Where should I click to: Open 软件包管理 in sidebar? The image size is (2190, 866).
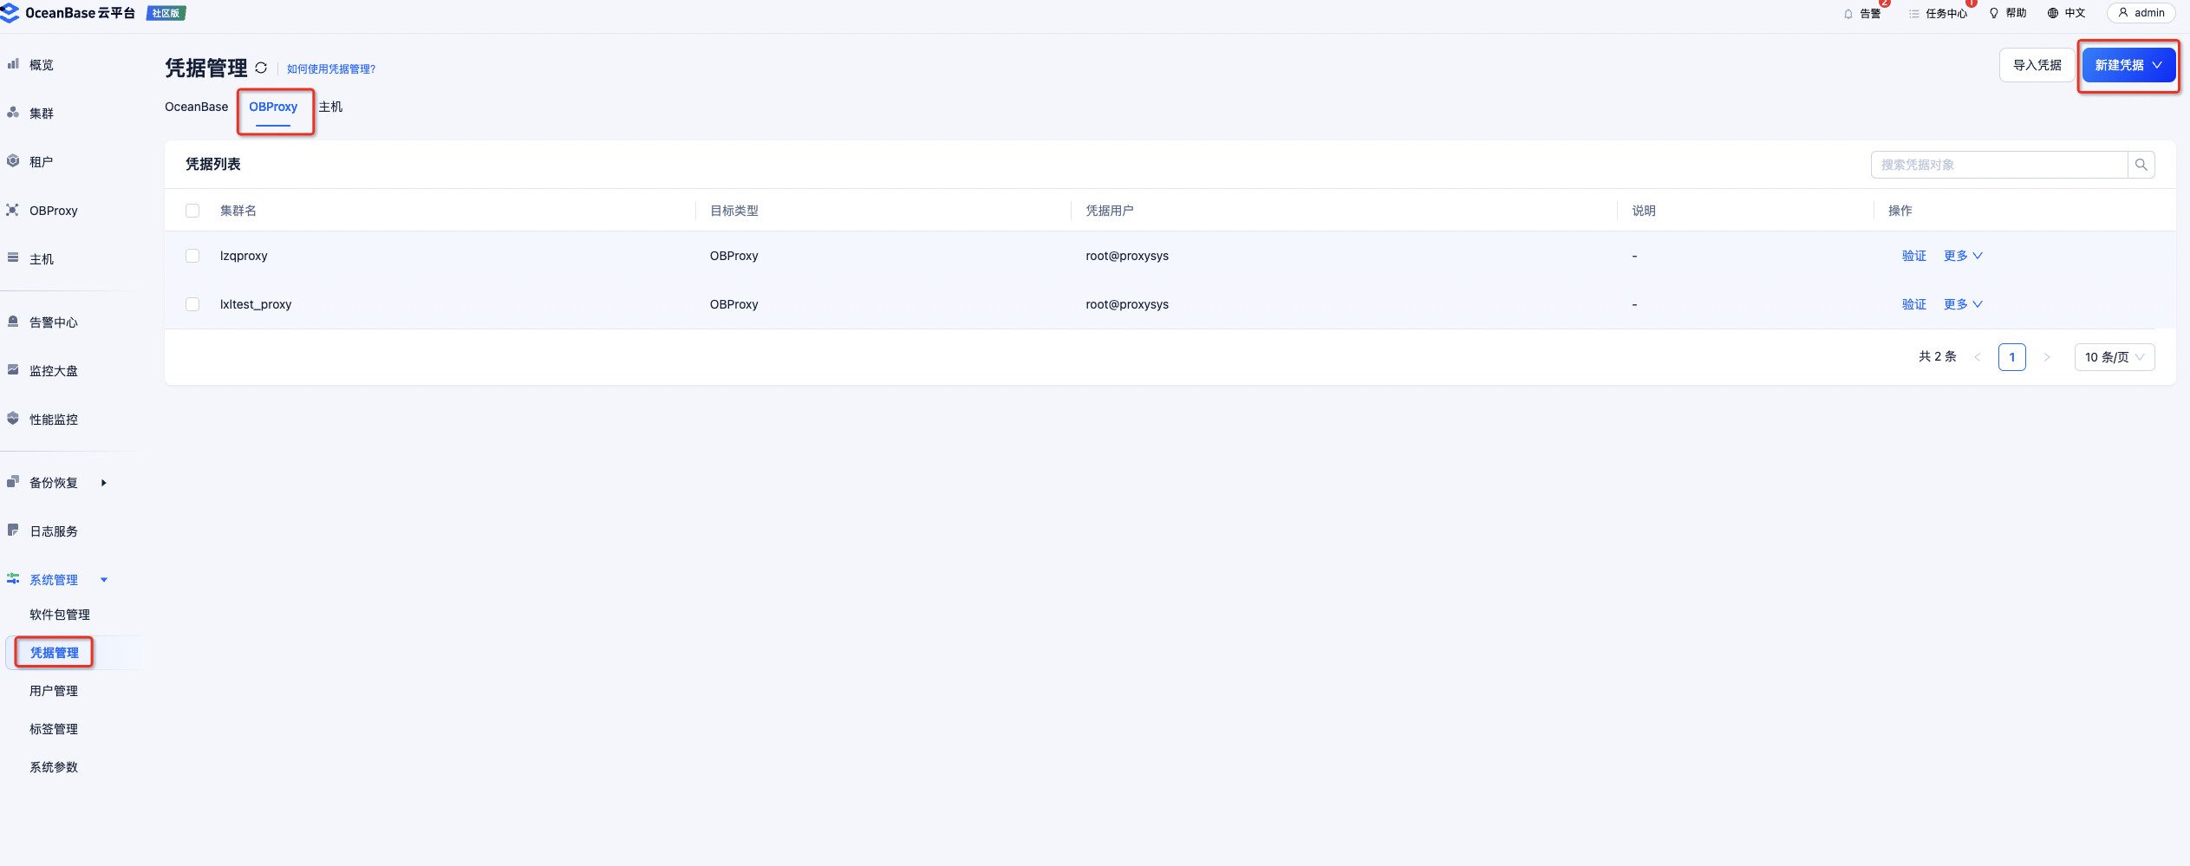(60, 615)
